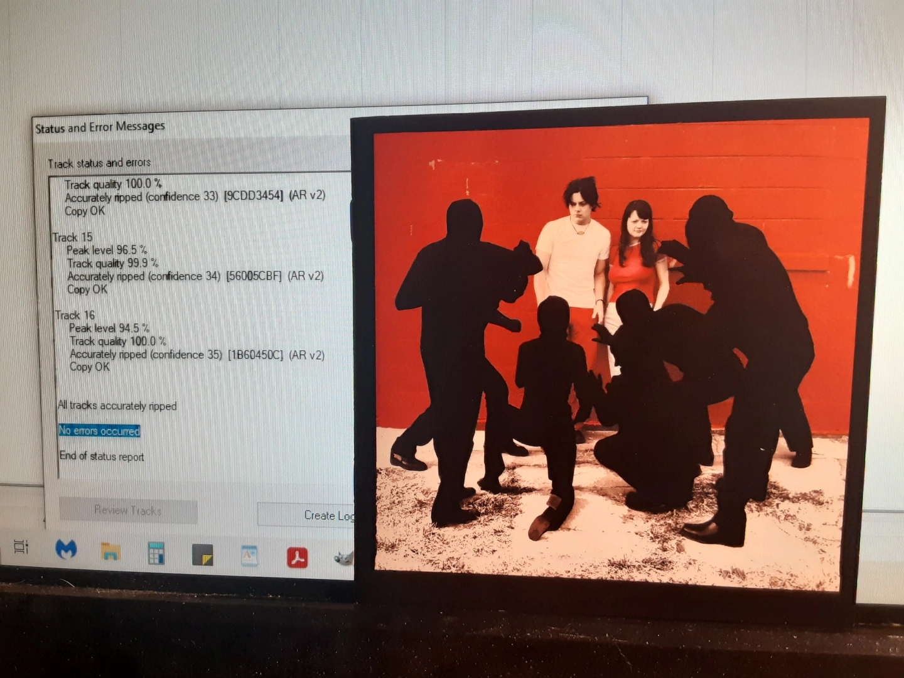Open Sticky Notes from the taskbar

point(202,555)
